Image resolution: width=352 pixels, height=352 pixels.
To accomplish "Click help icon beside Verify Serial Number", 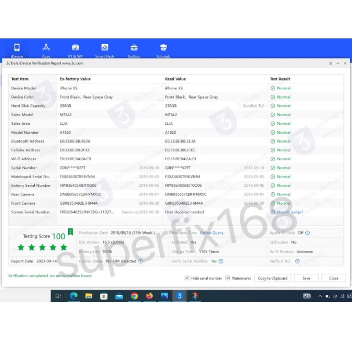I will point(221,261).
